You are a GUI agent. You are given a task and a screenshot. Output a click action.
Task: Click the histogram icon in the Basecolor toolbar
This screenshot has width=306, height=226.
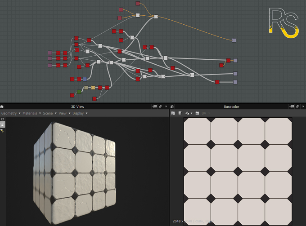click(x=173, y=113)
